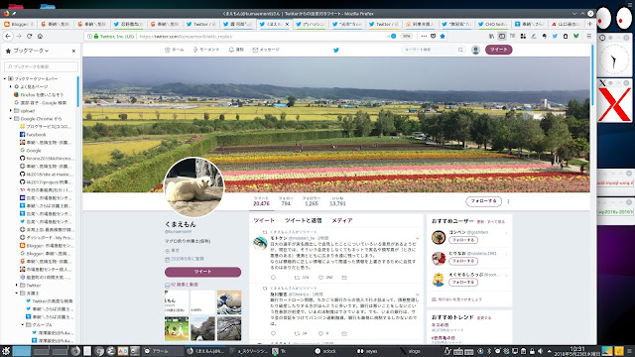Screen dimensions: 635x357
Task: Click the header ツイート compose button
Action: tap(498, 50)
